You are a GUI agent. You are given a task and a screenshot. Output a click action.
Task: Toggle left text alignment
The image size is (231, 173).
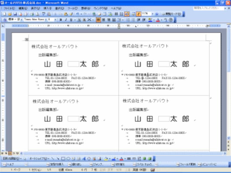click(98, 20)
